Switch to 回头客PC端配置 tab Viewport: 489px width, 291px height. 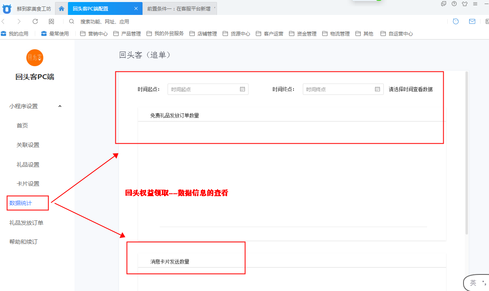coord(105,8)
